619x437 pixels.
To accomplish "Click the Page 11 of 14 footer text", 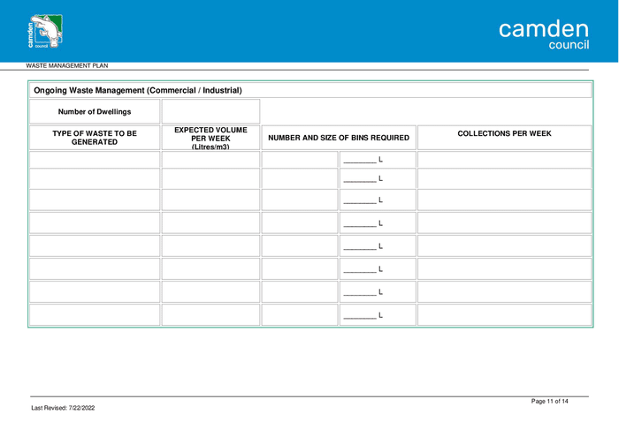I will click(x=550, y=402).
